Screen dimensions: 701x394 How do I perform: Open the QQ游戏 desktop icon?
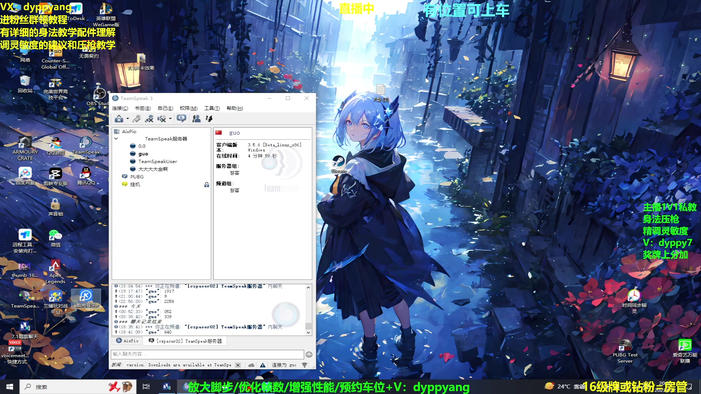click(55, 146)
